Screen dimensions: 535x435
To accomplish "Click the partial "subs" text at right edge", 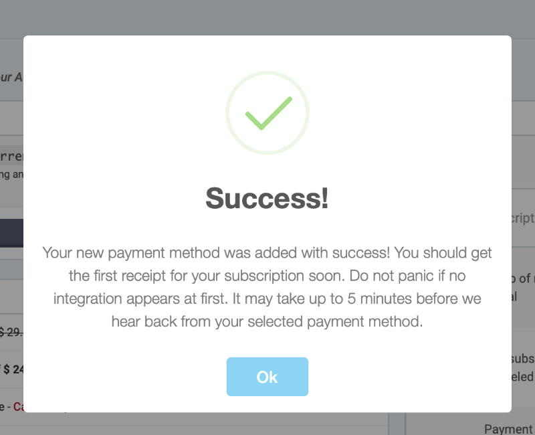I will (x=523, y=359).
